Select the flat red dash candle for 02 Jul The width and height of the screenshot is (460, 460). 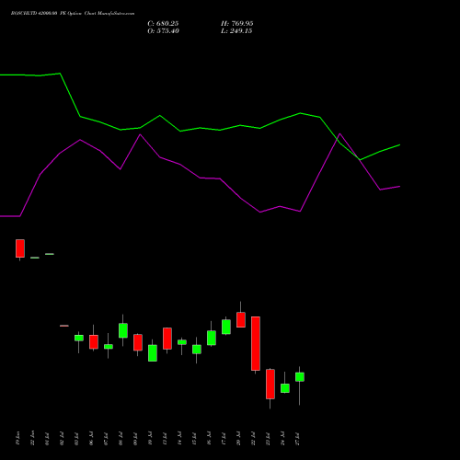point(64,326)
